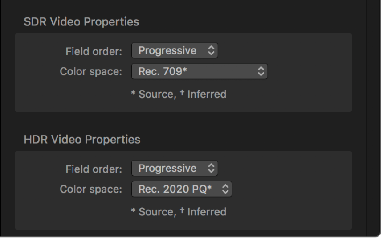
Task: Click the up-down chevron on the Rec. 709 popup
Action: (261, 71)
